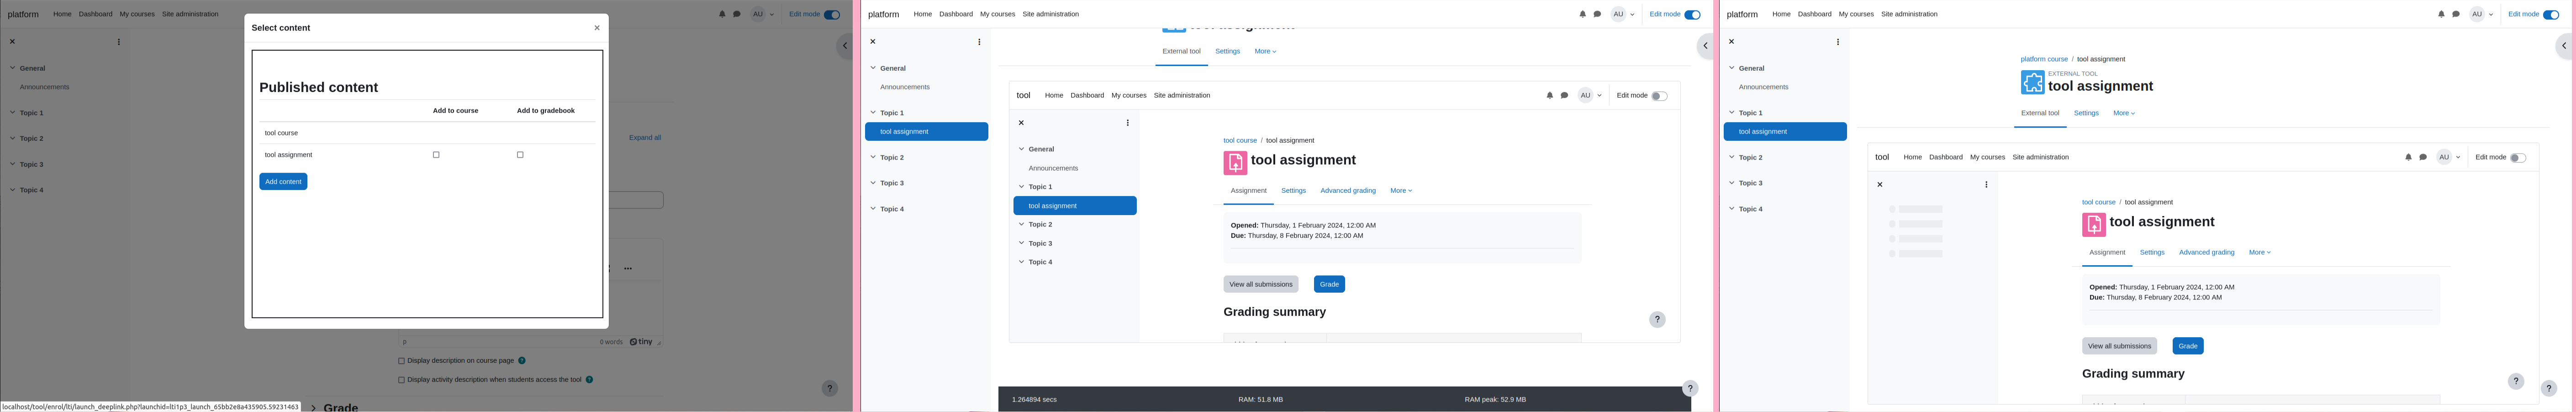
Task: Click Grade button in right window
Action: tap(2188, 346)
